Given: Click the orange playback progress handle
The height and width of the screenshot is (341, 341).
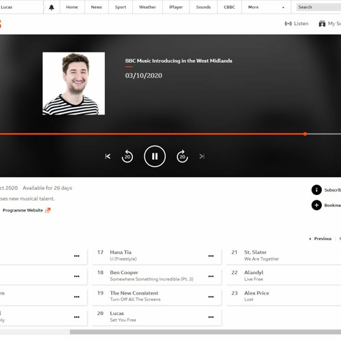Looking at the screenshot, I should point(305,134).
